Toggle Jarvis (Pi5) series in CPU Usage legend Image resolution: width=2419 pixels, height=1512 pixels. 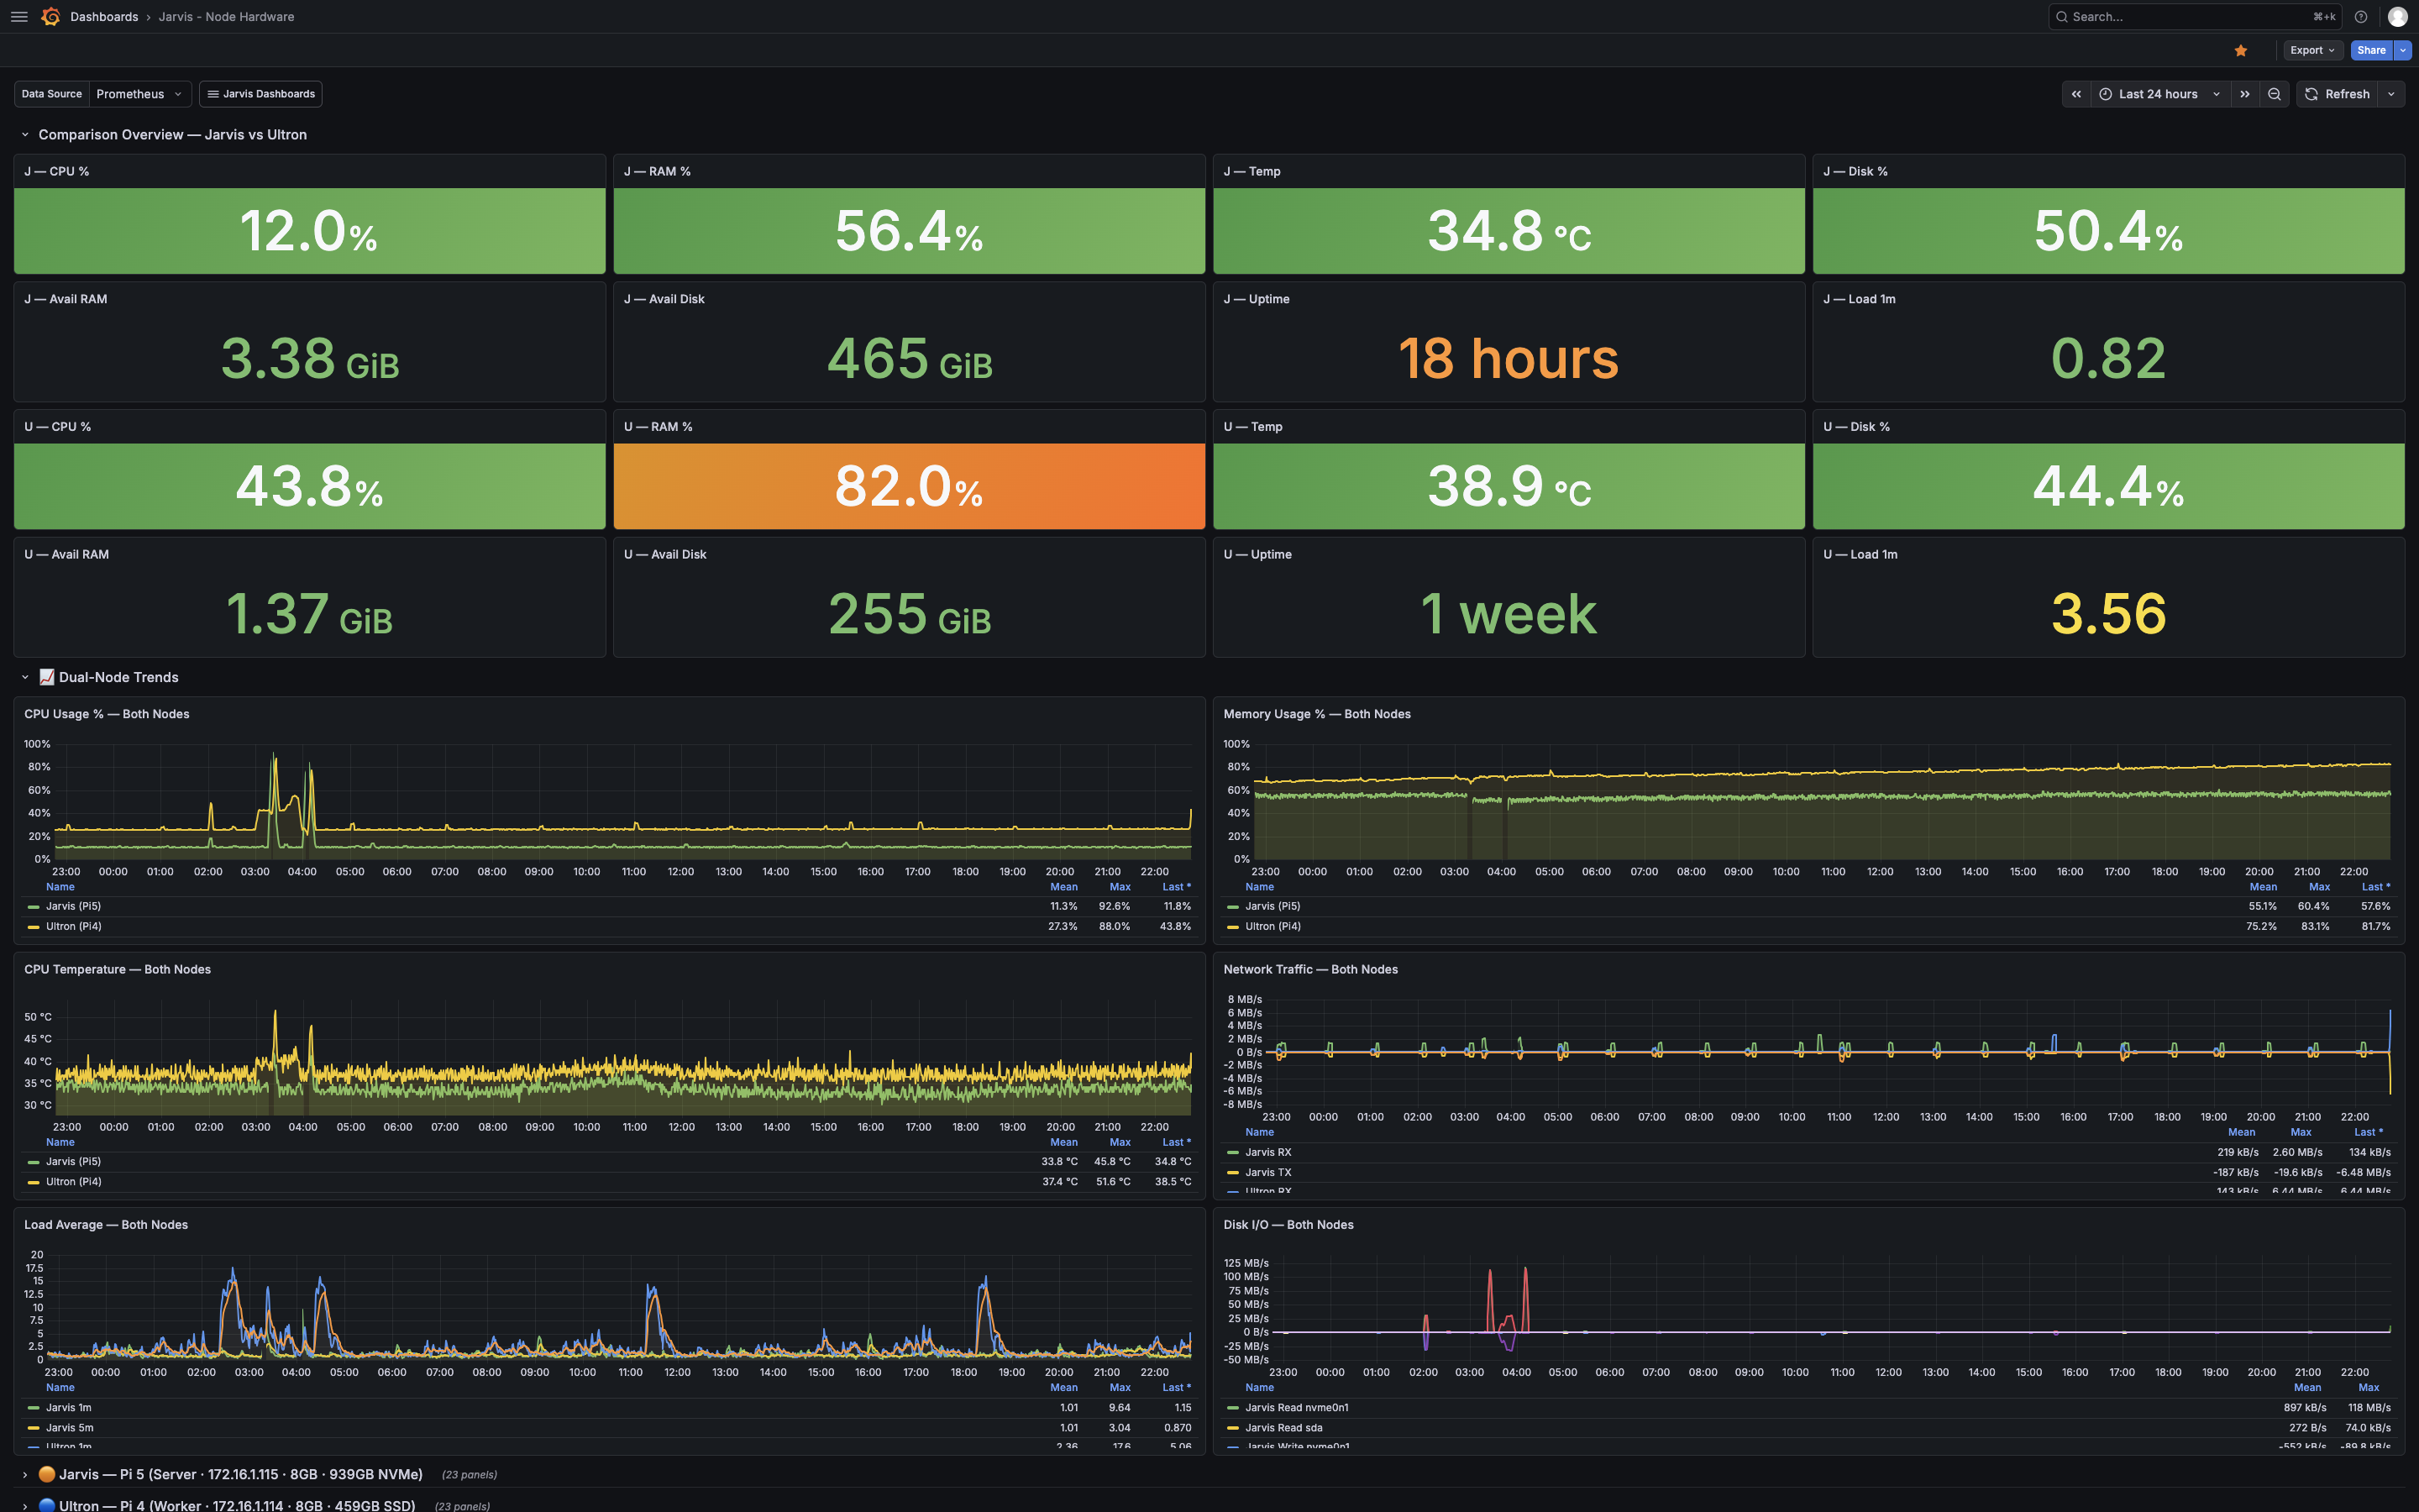[73, 906]
